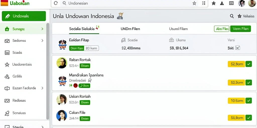Click the Bkan Ban green tag
The width and height of the screenshot is (257, 128).
click(x=77, y=48)
